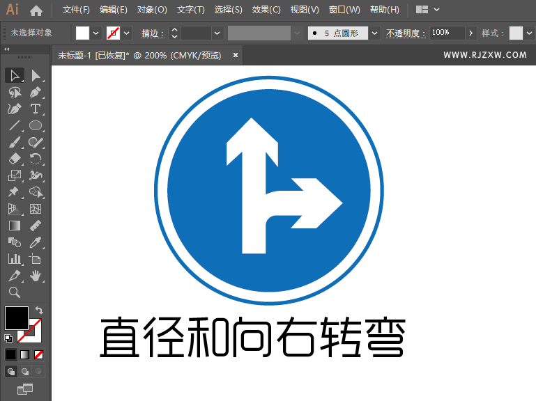The image size is (536, 401).
Task: Open the fill color dropdown
Action: (96, 33)
